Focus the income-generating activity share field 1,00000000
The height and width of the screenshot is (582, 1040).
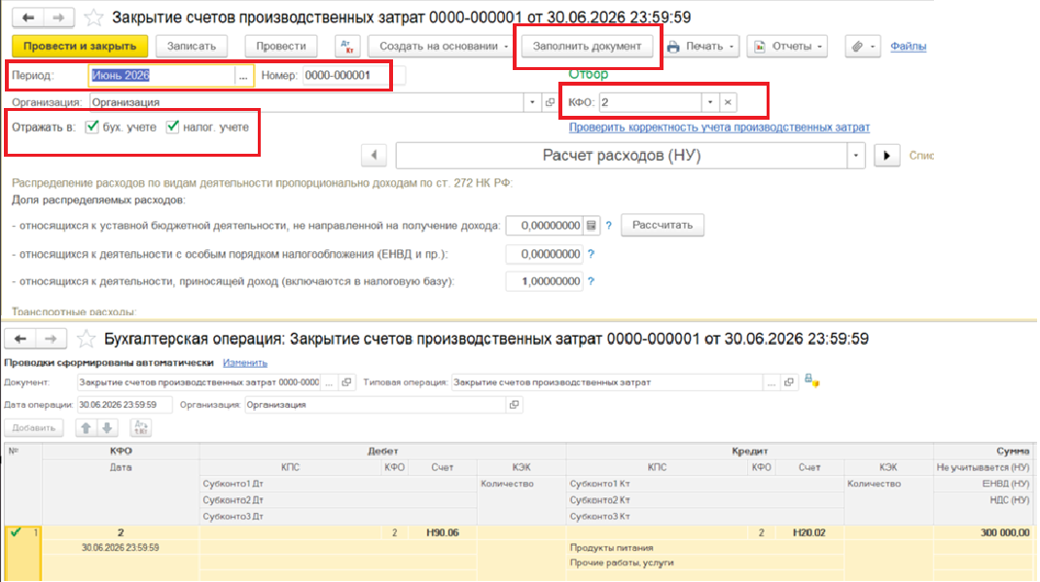[544, 281]
